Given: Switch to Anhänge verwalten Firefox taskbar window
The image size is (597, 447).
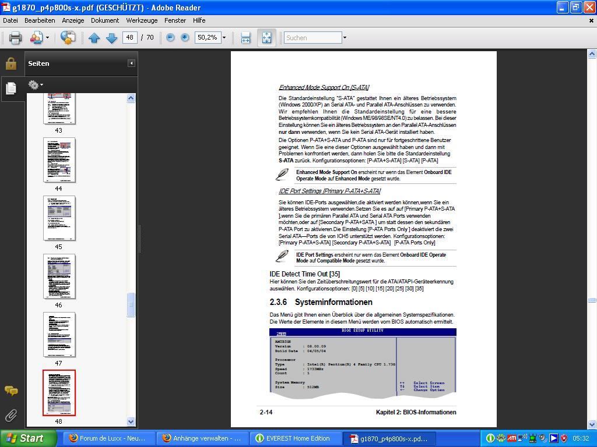Looking at the screenshot, I should (x=202, y=438).
